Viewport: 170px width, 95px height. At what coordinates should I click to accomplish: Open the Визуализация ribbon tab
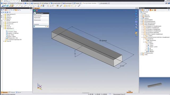(68, 3)
